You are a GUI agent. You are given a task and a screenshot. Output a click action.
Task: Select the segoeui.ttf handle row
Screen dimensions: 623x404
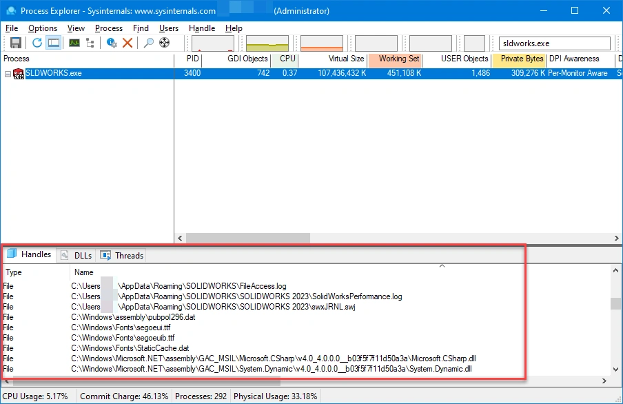306,327
